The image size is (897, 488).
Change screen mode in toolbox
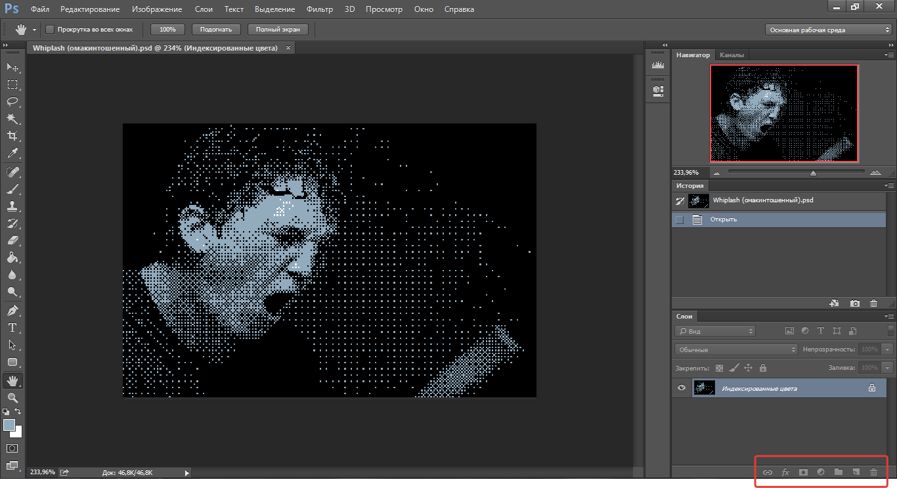point(12,466)
